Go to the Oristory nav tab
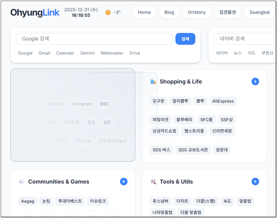 coord(197,12)
